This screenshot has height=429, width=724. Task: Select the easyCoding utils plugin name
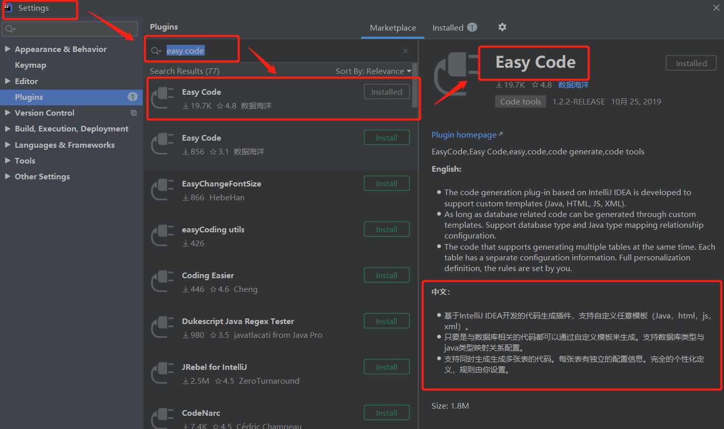tap(213, 230)
